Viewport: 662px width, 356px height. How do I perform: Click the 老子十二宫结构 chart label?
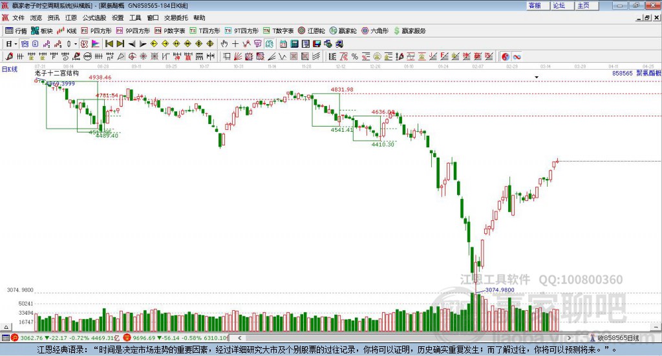point(57,73)
